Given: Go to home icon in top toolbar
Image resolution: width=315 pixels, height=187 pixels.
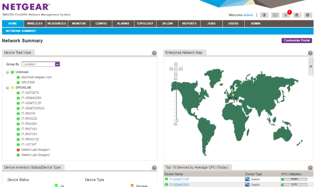Looking at the screenshot, I should (297, 15).
